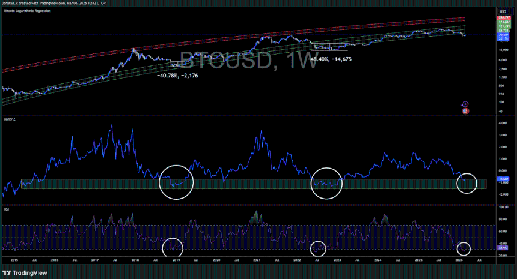
Task: Click the RSI indicator pane label
Action: click(x=6, y=209)
